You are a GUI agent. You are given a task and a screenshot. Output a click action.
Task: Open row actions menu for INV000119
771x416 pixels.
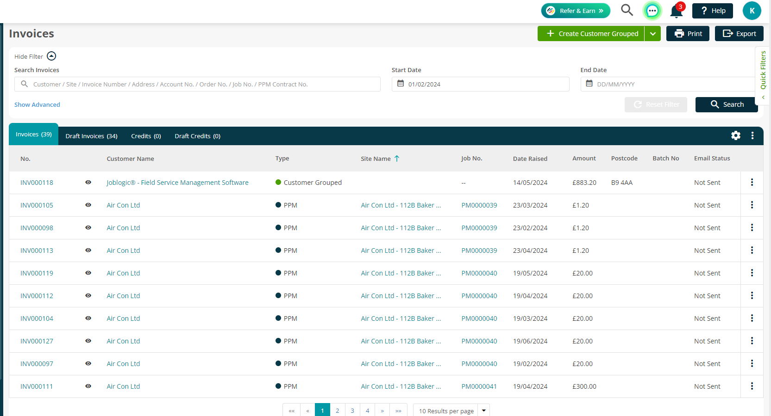[752, 273]
